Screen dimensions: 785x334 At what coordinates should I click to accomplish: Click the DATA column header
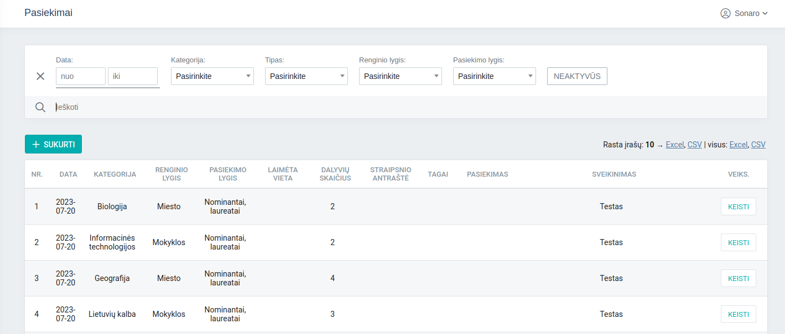68,174
